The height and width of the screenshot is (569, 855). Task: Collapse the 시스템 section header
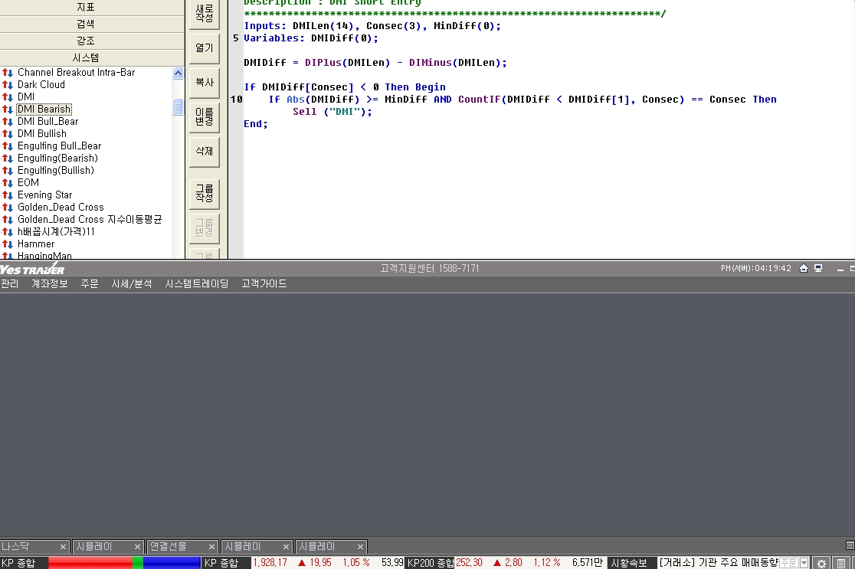[x=86, y=57]
